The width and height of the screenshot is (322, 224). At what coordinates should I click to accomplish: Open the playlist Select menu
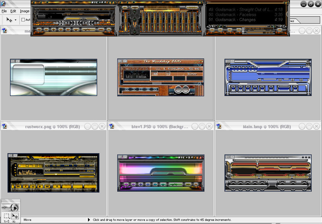pyautogui.click(x=230, y=30)
